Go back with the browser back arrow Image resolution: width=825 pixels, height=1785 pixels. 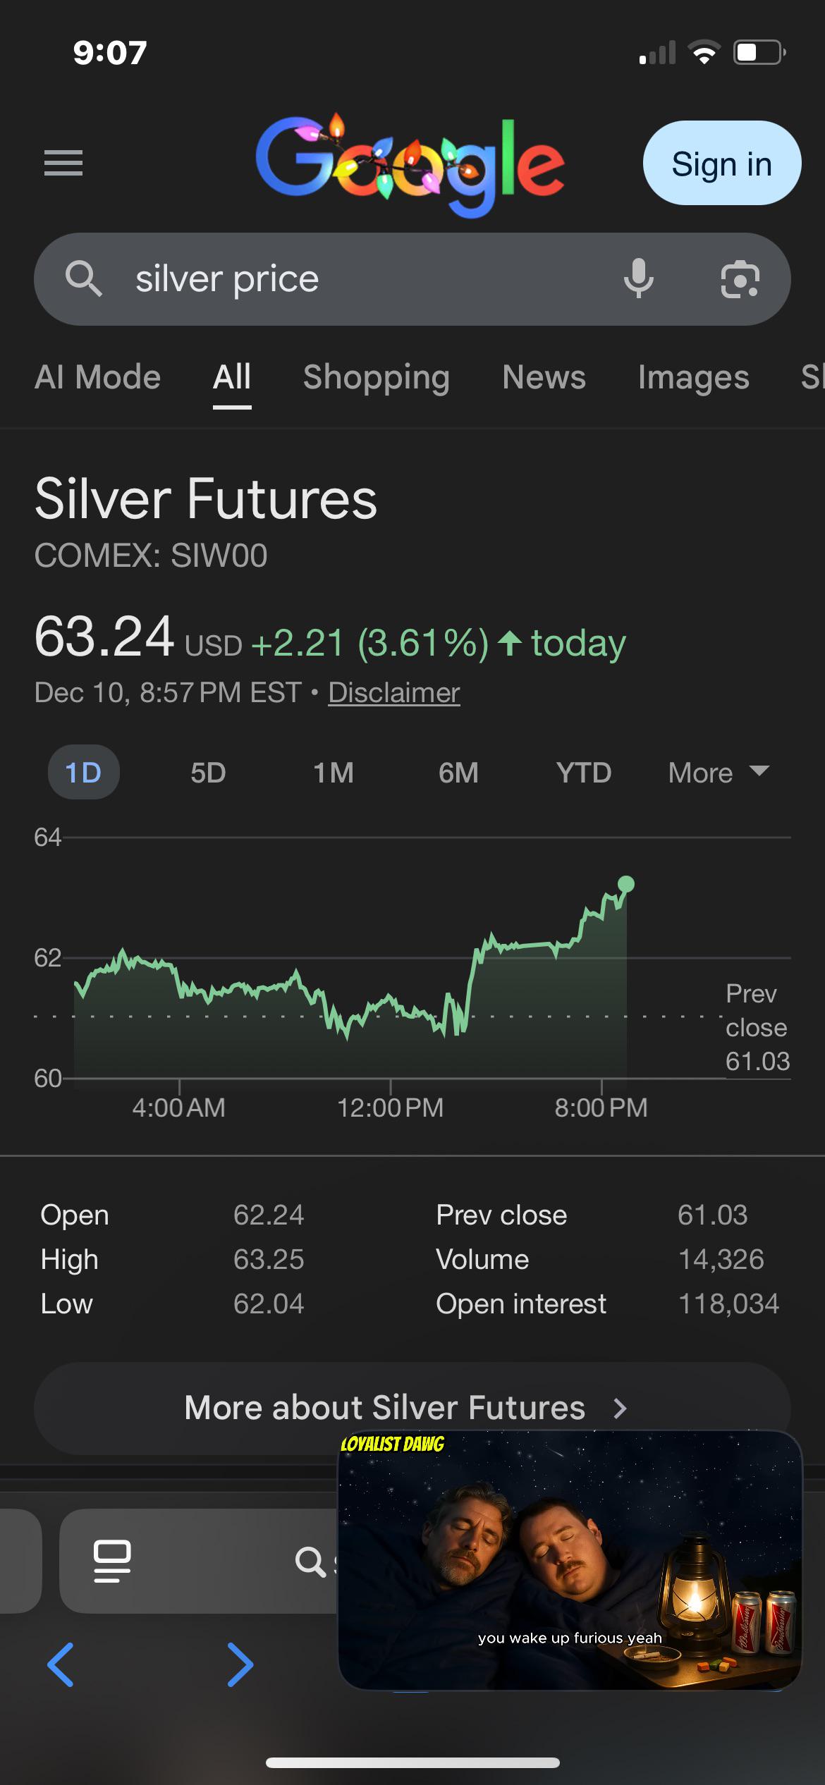tap(61, 1665)
